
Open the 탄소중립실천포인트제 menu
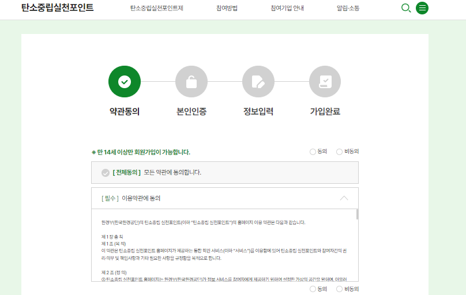point(157,8)
